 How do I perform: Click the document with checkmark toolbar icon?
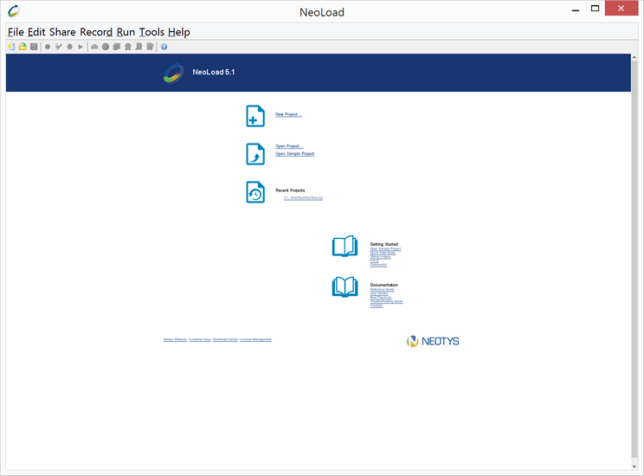[150, 47]
